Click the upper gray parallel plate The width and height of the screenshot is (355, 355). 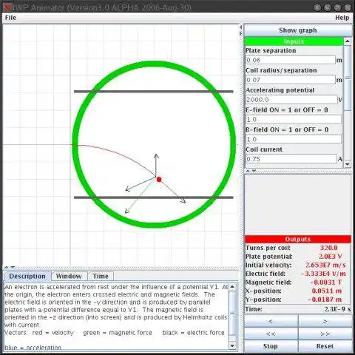pyautogui.click(x=154, y=92)
